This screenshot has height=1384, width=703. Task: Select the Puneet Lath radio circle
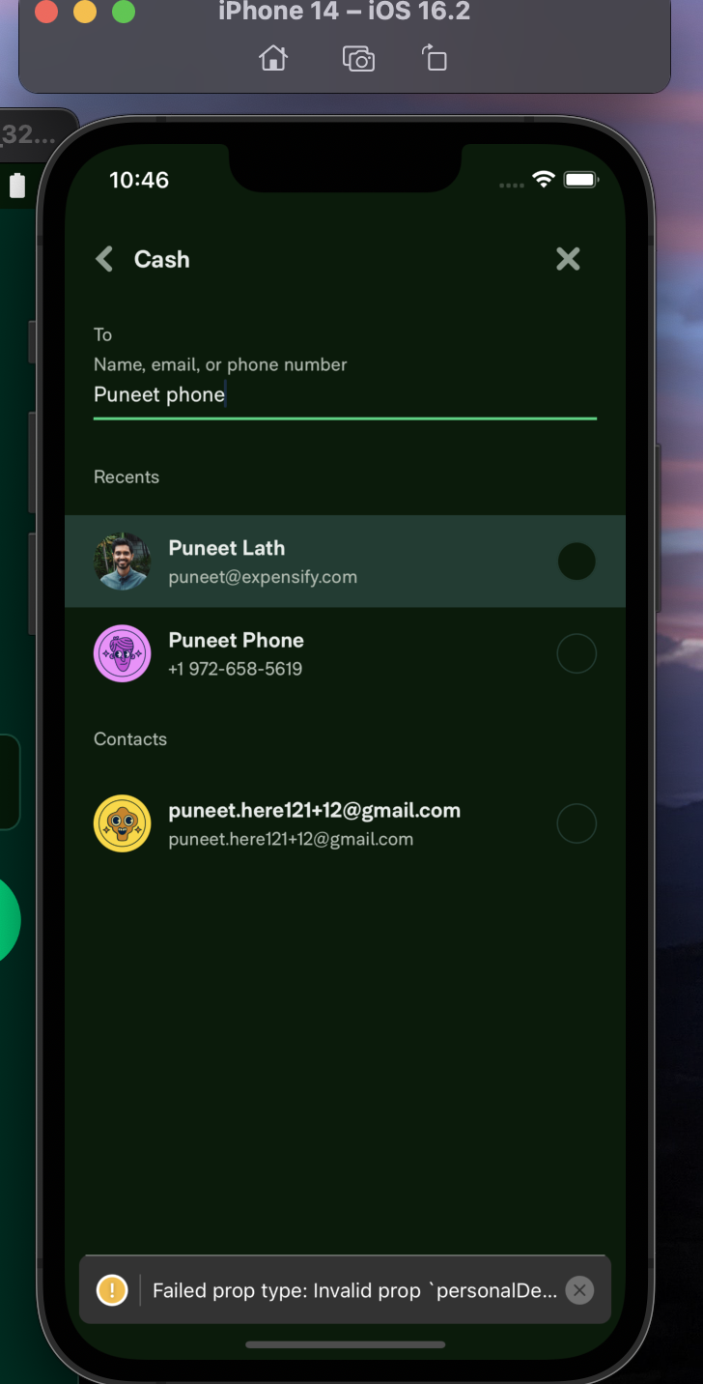pyautogui.click(x=576, y=562)
